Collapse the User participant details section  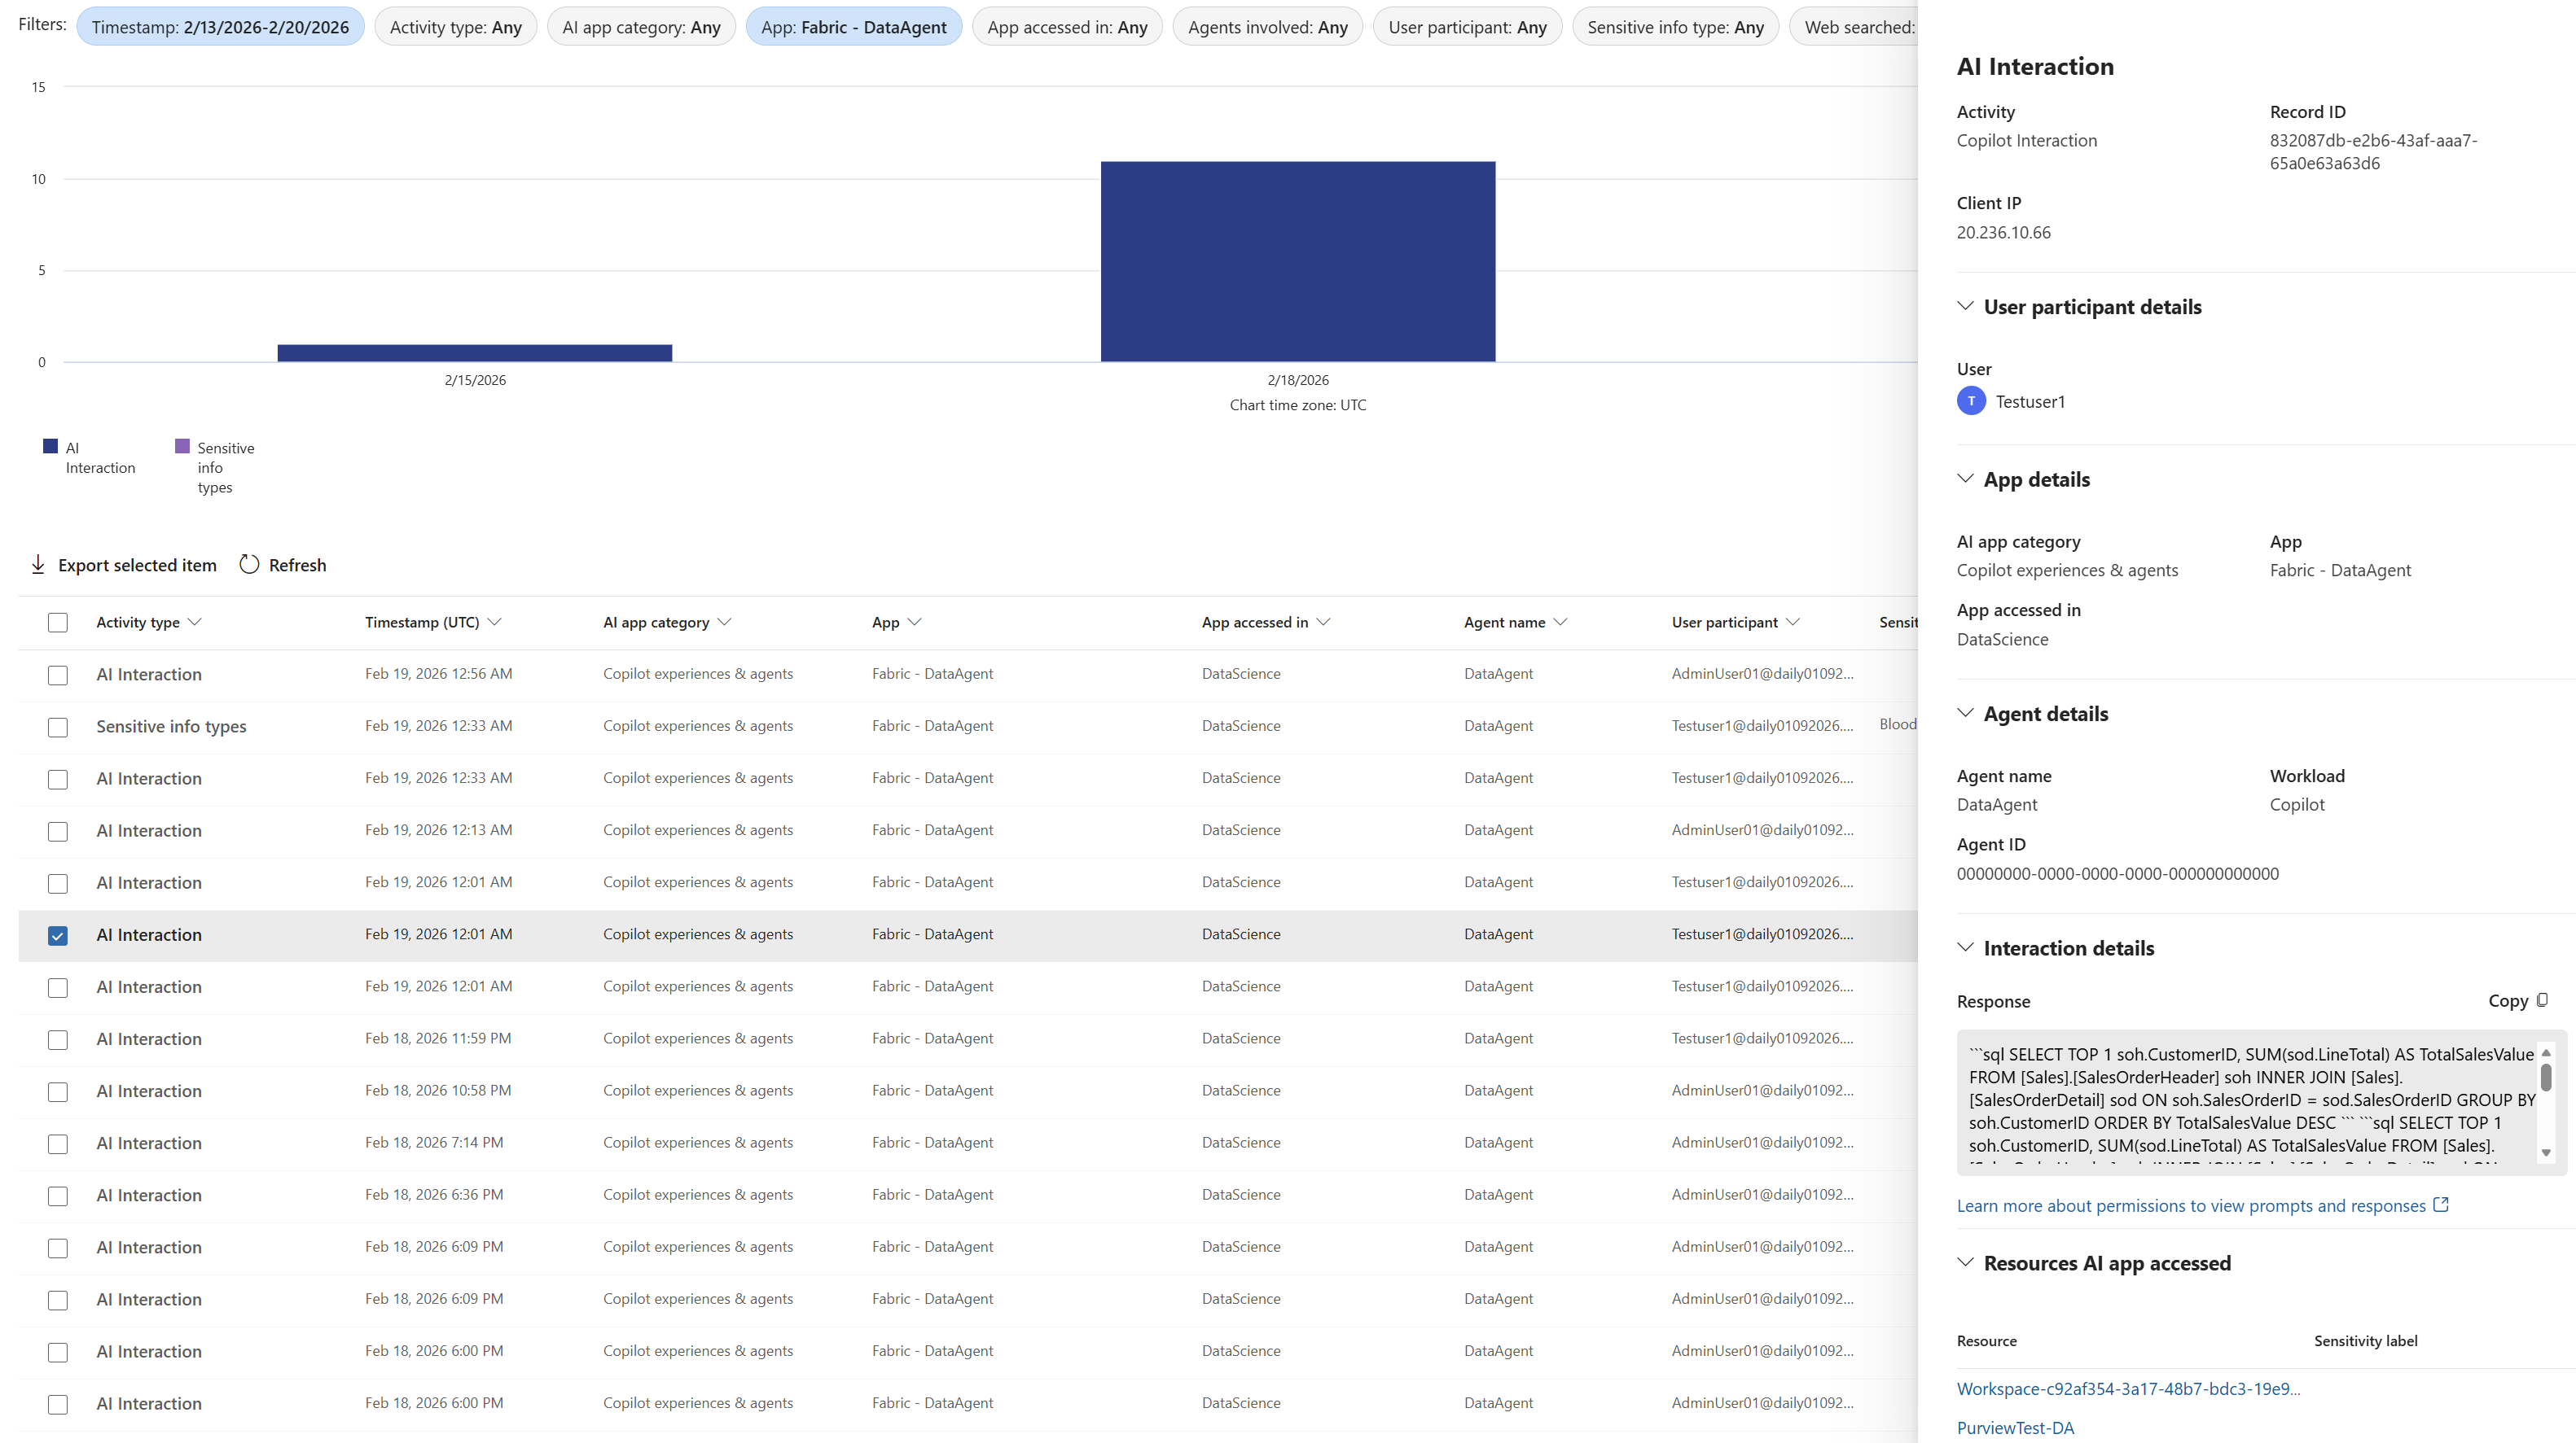click(x=1965, y=306)
